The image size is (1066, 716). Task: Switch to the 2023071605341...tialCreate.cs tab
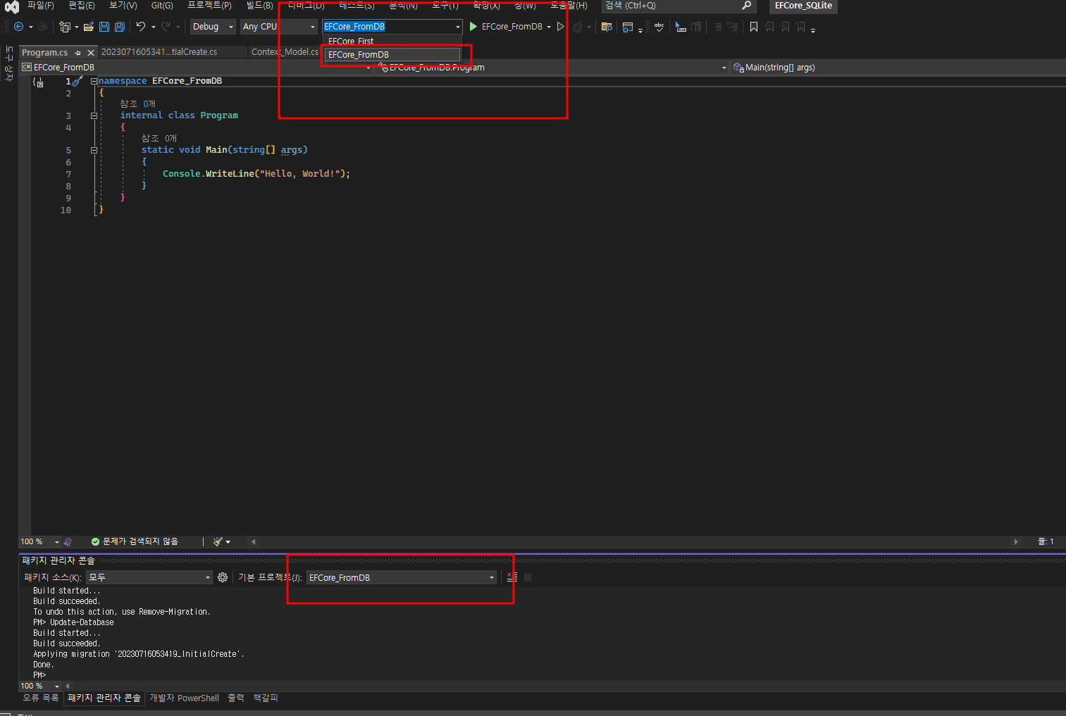(x=159, y=52)
